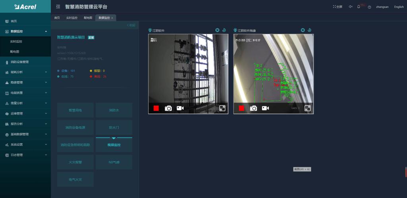Open the notification bell

pos(359,7)
